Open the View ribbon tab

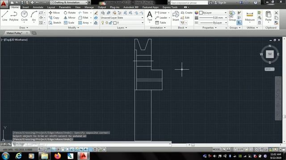[78, 7]
